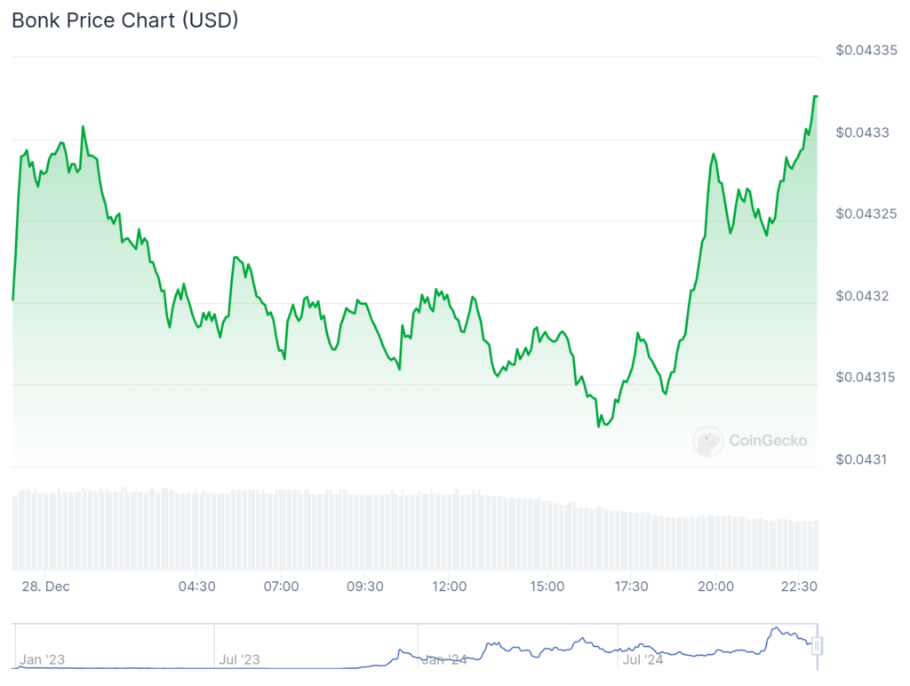Click the $0.0432 price axis label
910x686 pixels.
[x=862, y=296]
